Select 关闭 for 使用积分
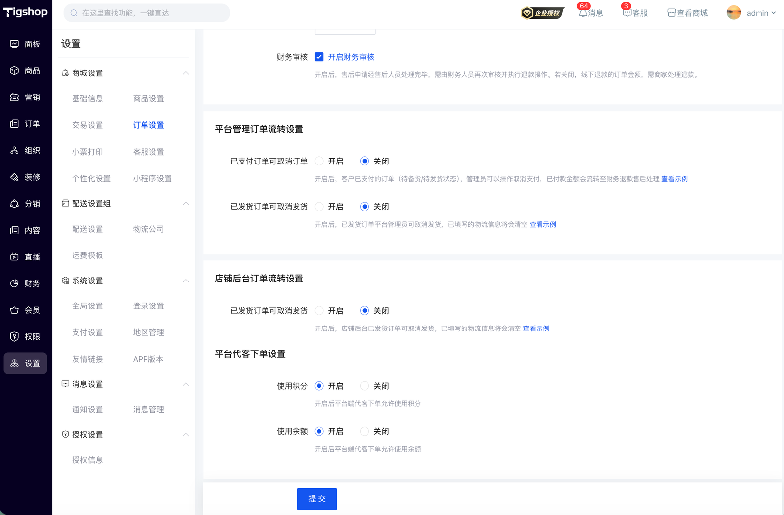Image resolution: width=784 pixels, height=515 pixels. (x=365, y=386)
